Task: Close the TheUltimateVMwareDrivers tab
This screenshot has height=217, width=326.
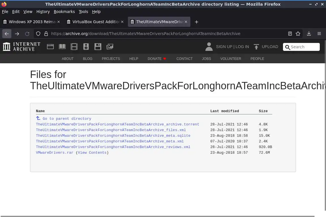Action: point(186,22)
